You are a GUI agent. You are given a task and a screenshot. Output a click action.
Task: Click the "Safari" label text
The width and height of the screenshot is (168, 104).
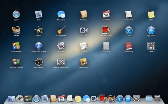(x=16, y=20)
